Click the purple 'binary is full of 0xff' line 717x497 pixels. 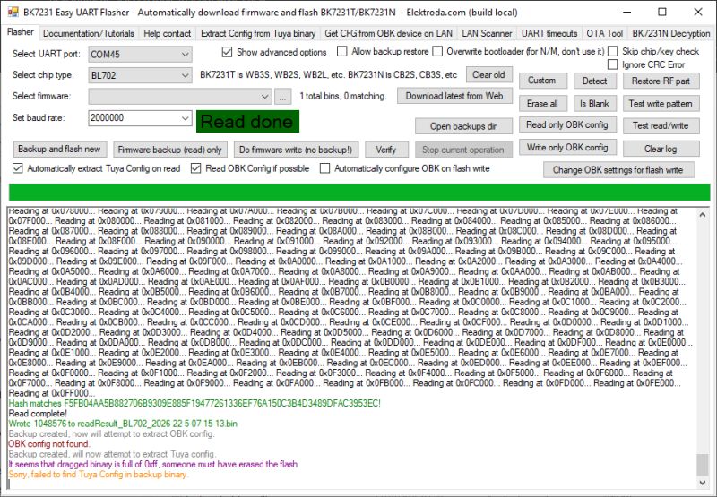(153, 464)
